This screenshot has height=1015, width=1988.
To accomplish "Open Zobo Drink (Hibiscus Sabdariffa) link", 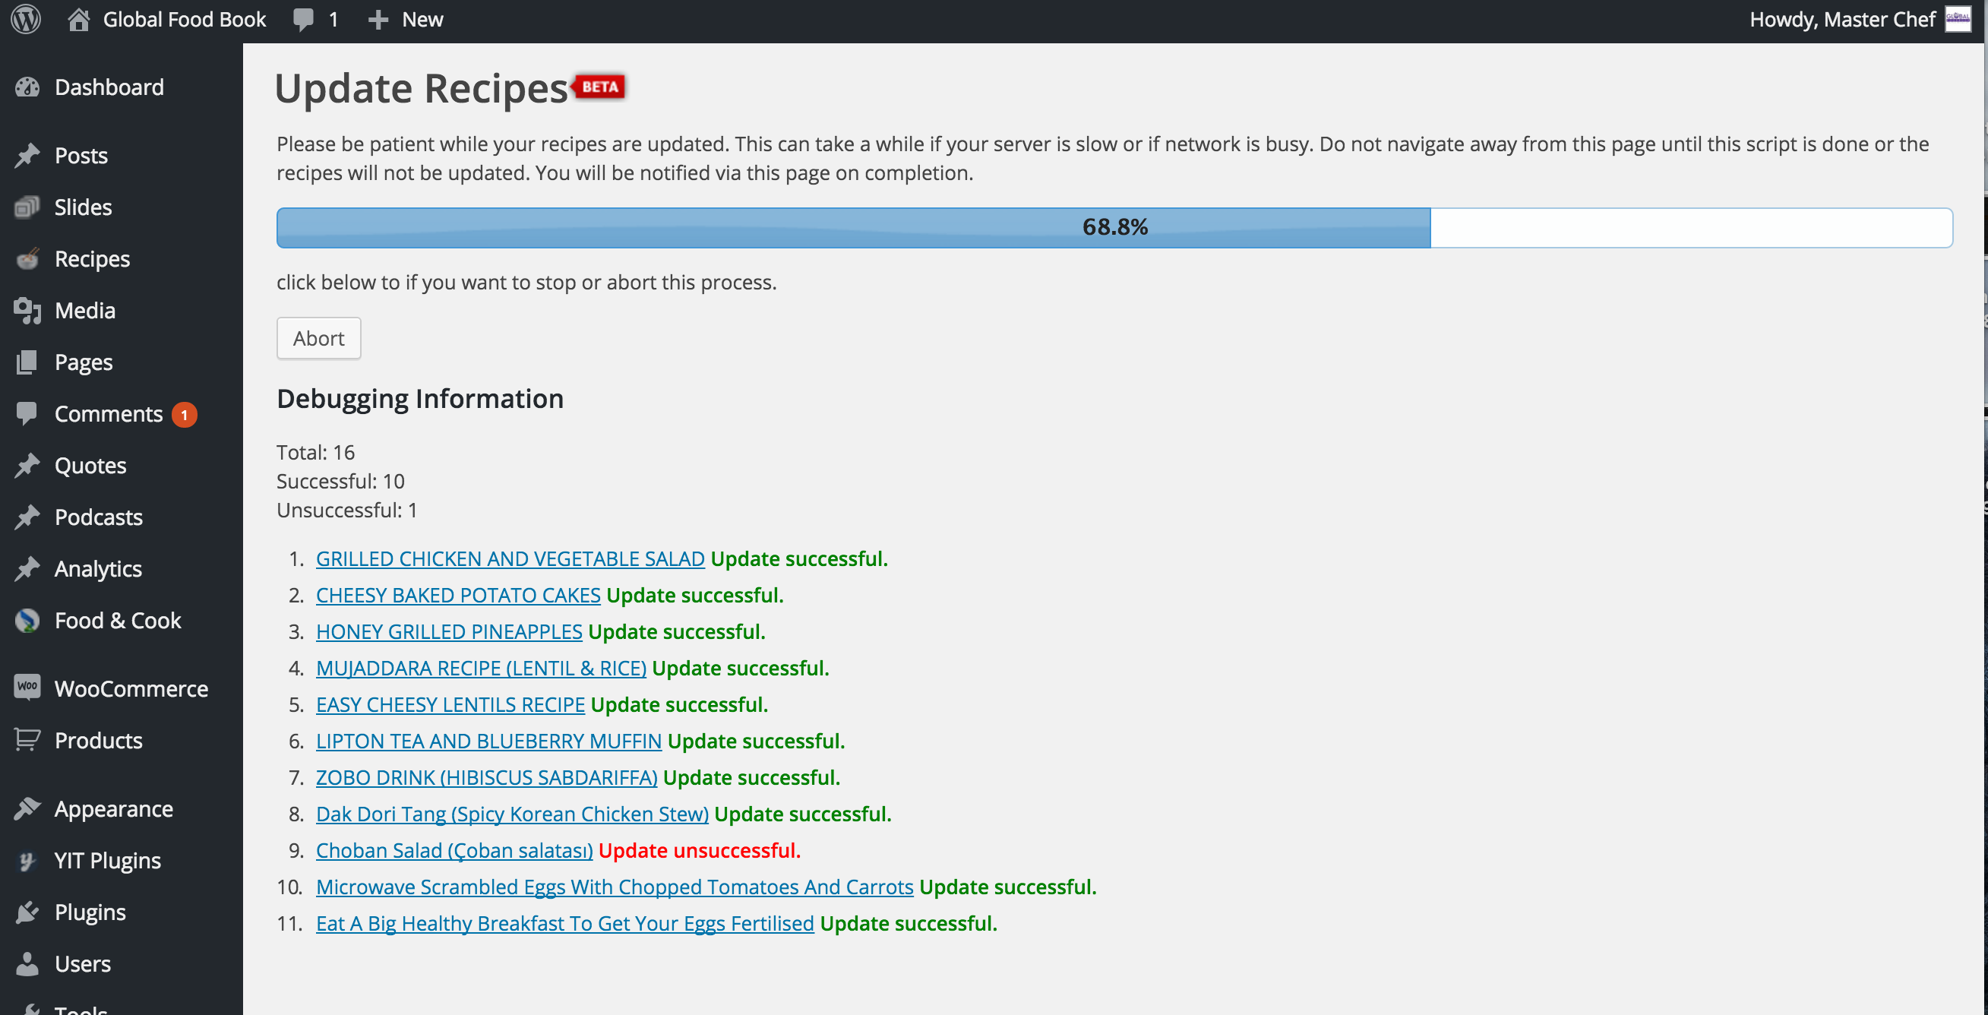I will click(x=486, y=777).
